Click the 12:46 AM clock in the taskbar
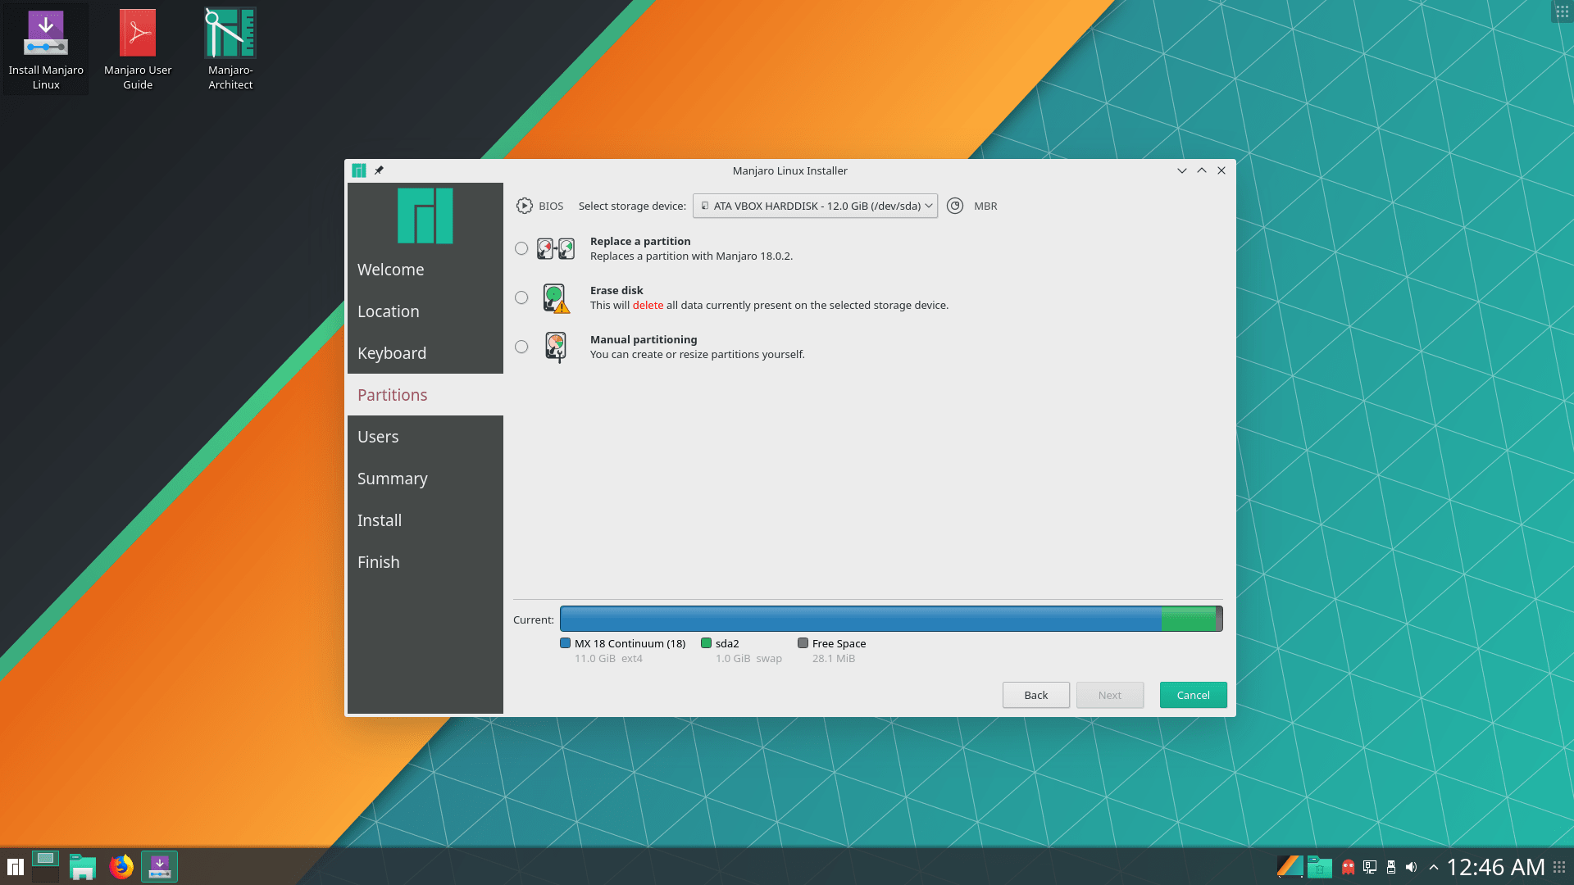Image resolution: width=1574 pixels, height=885 pixels. click(x=1495, y=867)
